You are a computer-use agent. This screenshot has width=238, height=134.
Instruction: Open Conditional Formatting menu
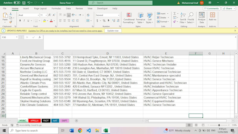(x=129, y=18)
